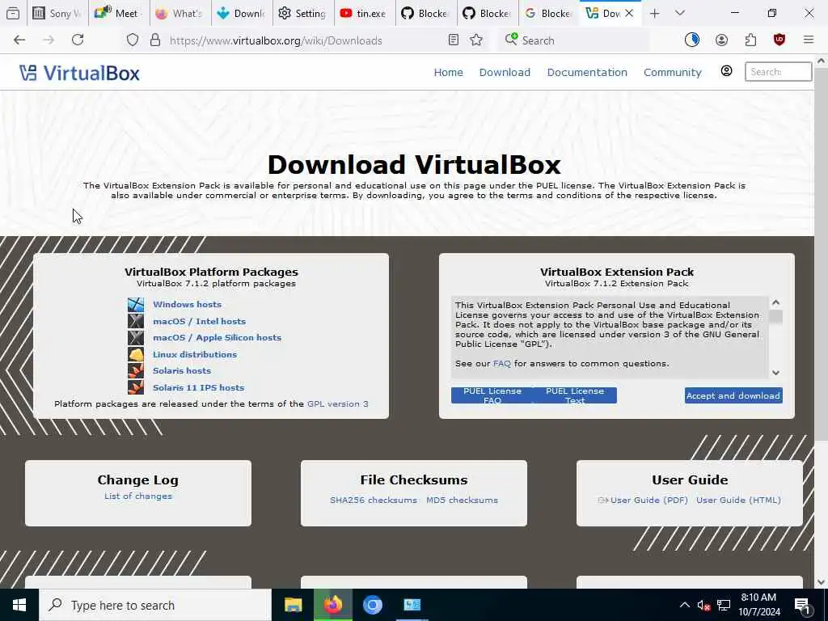The height and width of the screenshot is (621, 828).
Task: Switch to the Google Blocke tab
Action: (549, 14)
